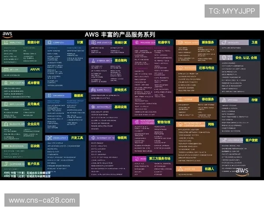Select the 客户使能 heading
Viewport: 264px width, 211px height.
251,140
